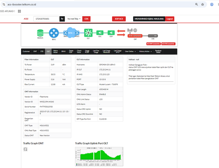
Task: Open the Usage PCRF tab
Action: pyautogui.click(x=87, y=52)
